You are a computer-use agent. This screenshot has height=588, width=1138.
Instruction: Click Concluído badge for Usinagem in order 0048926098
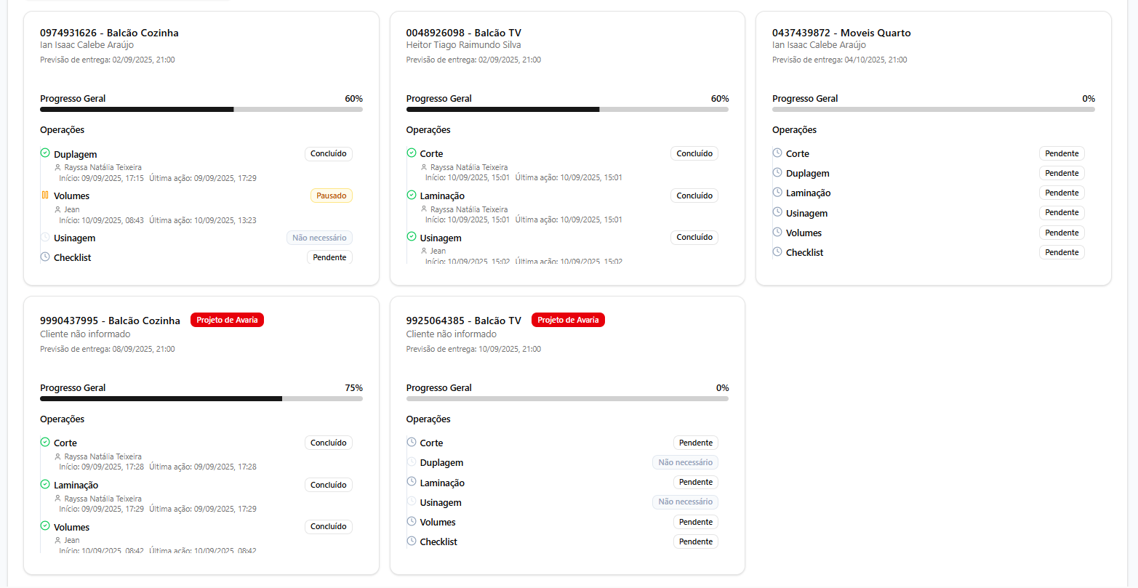point(694,237)
